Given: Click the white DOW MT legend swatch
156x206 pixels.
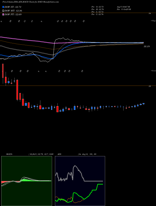Looking at the screenshot, I should (3, 11).
